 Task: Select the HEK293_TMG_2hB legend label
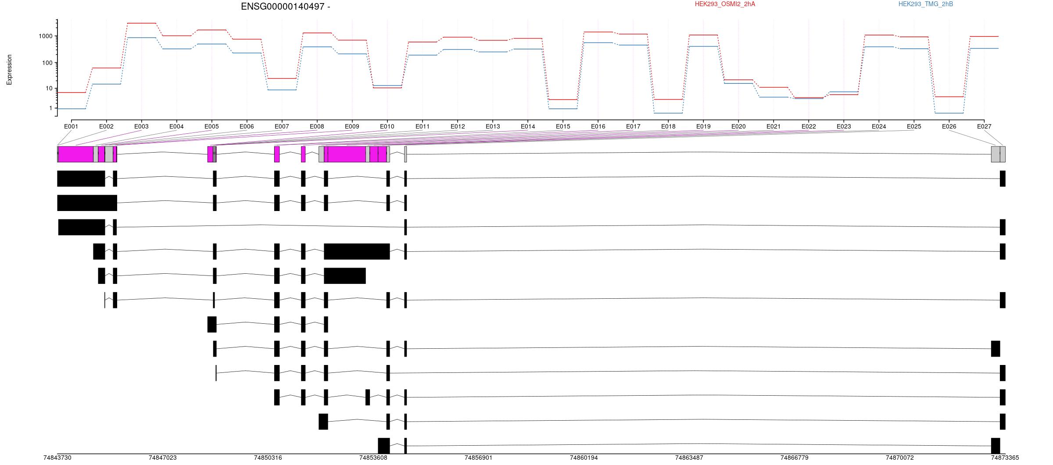pos(926,4)
